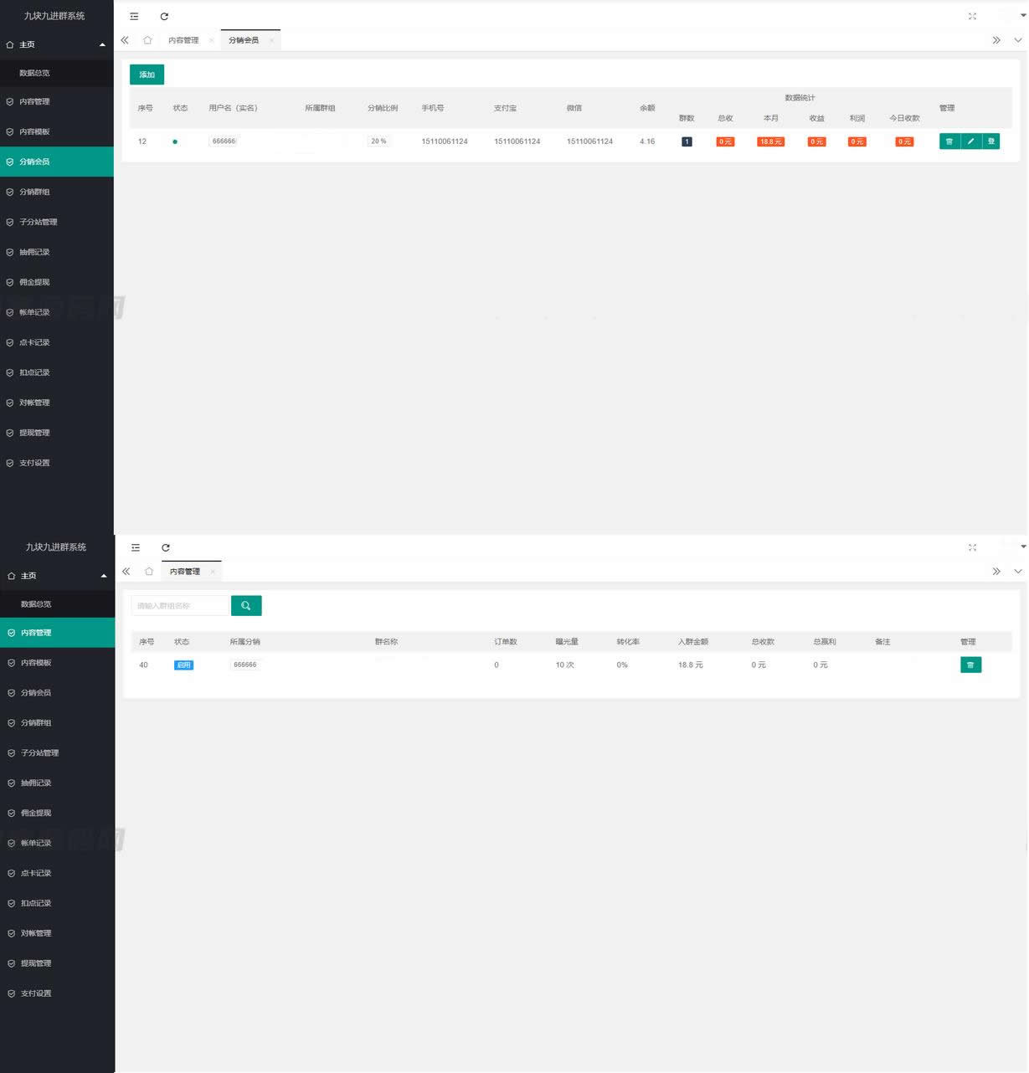This screenshot has width=1029, height=1073.
Task: Refresh the page showing the 分销会员 tab
Action: [x=164, y=16]
